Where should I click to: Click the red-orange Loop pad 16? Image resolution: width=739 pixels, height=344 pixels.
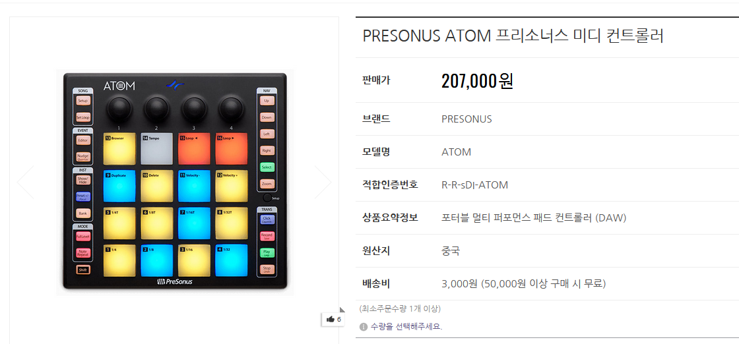click(x=232, y=150)
